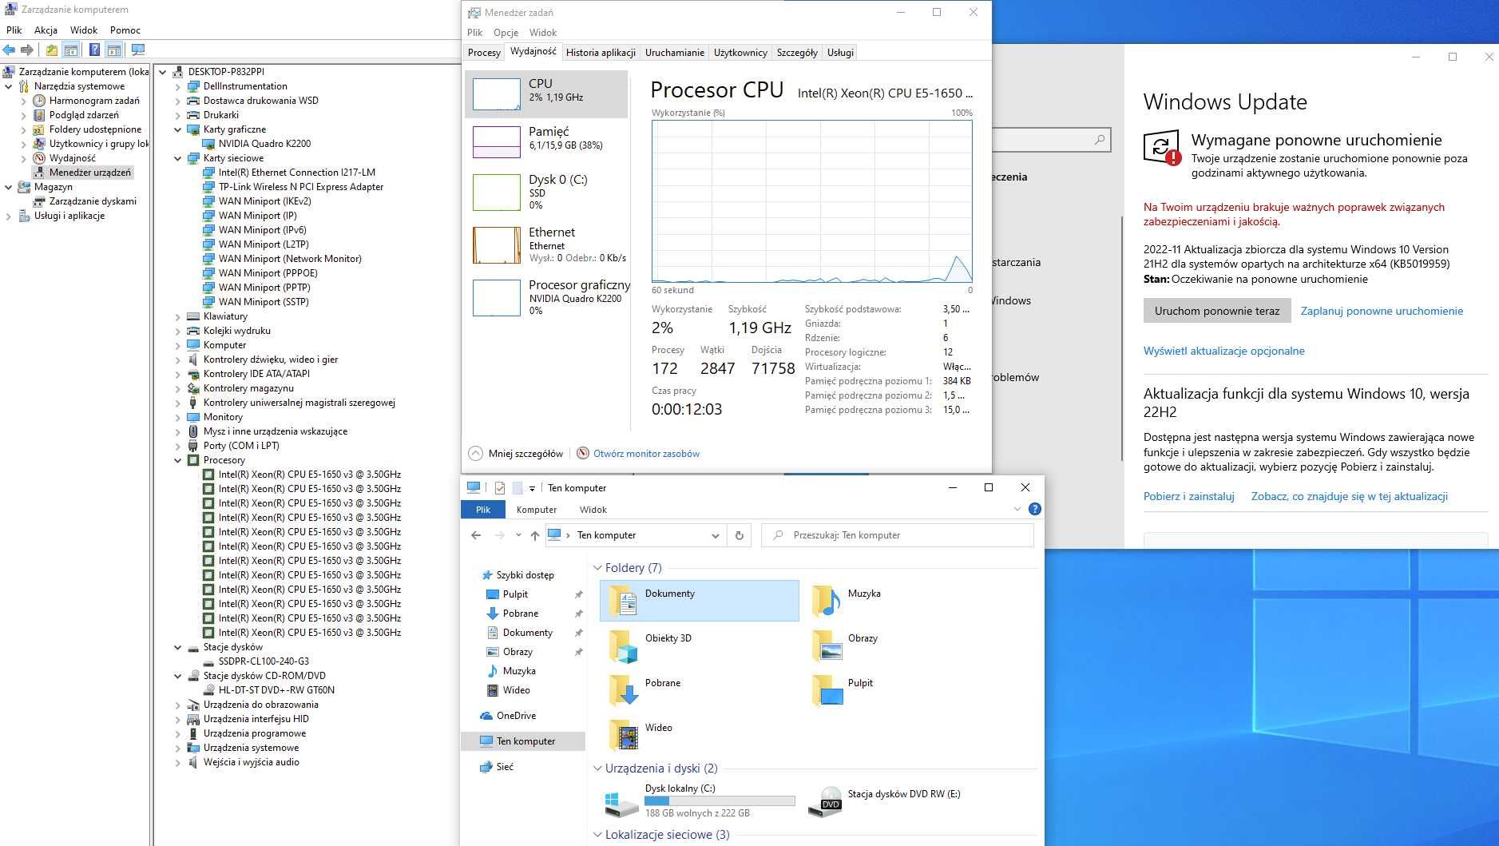Click Zobacz, co znajduje się w tej aktualizacji
The height and width of the screenshot is (846, 1499).
click(x=1349, y=496)
